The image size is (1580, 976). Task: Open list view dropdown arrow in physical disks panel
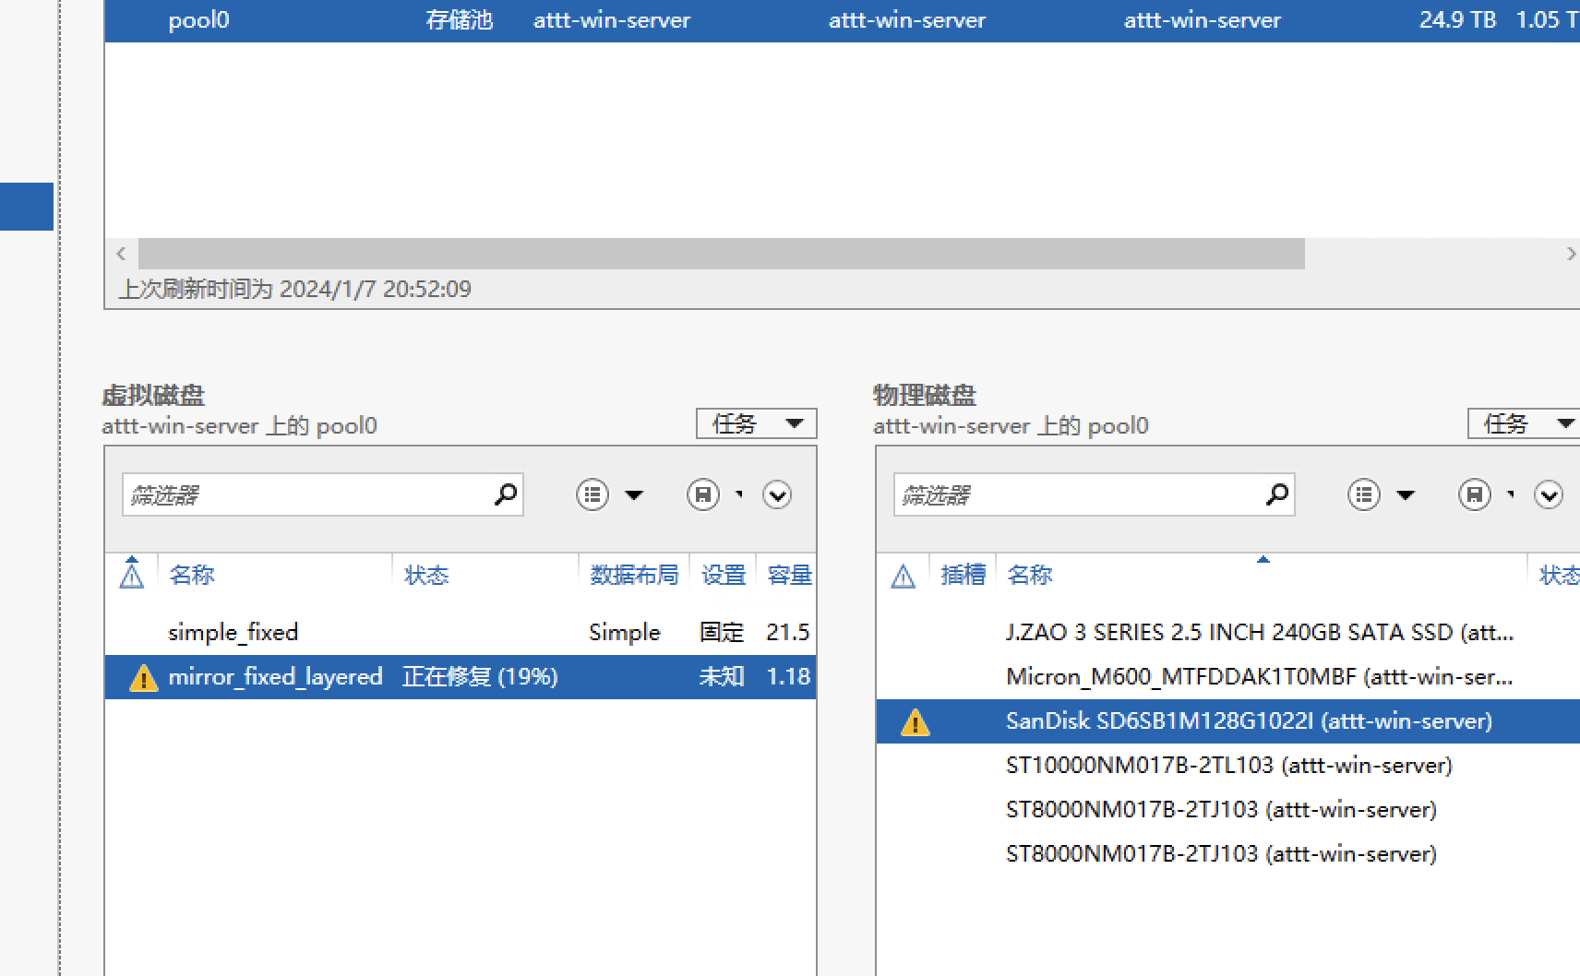pyautogui.click(x=1406, y=495)
